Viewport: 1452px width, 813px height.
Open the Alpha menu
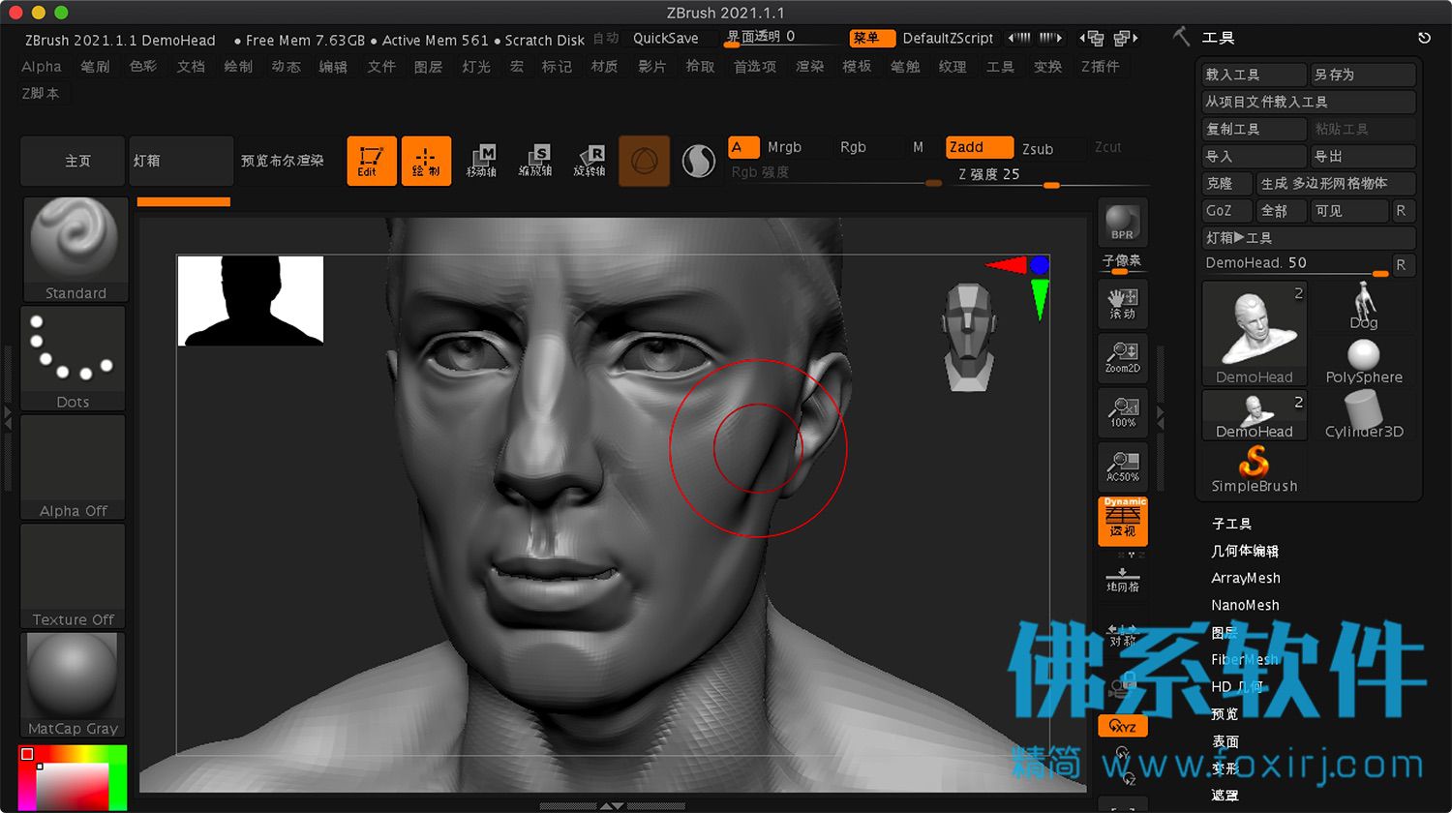pyautogui.click(x=42, y=66)
